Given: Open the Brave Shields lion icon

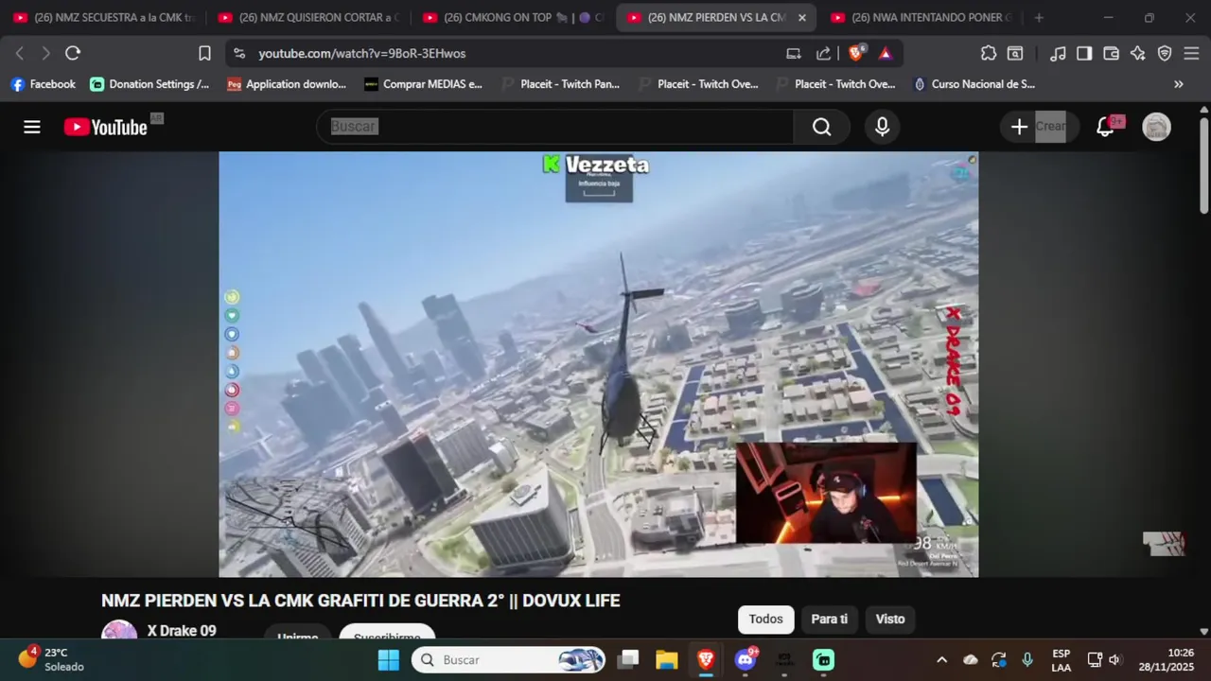Looking at the screenshot, I should pos(855,54).
